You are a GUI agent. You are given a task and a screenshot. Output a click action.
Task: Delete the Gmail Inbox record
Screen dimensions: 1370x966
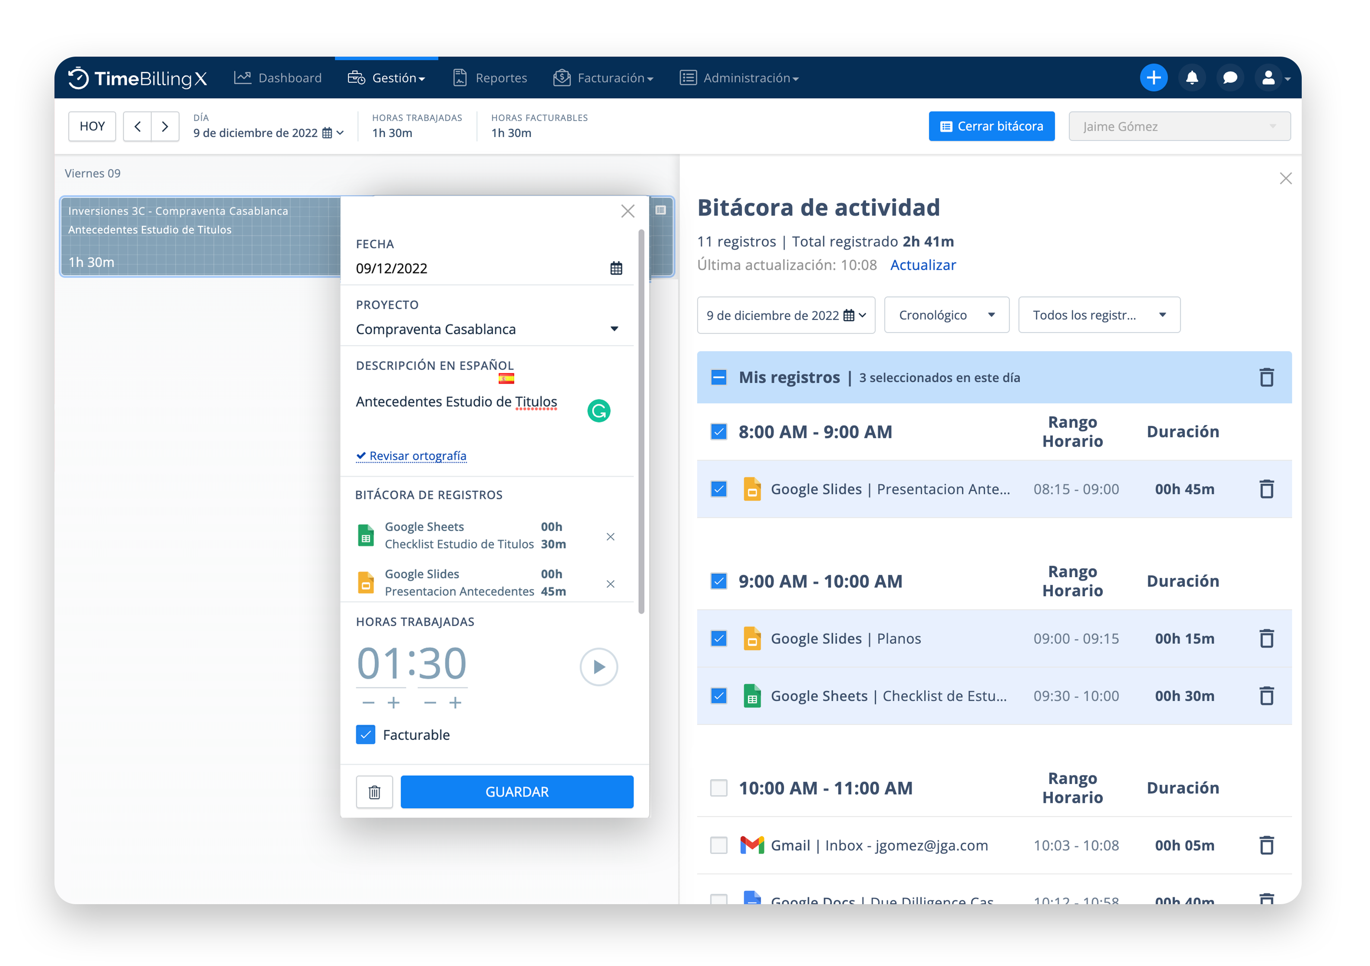1266,845
